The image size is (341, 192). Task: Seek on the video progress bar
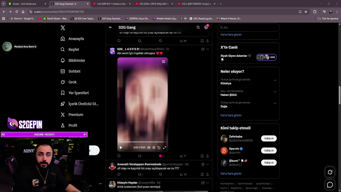coord(143,142)
